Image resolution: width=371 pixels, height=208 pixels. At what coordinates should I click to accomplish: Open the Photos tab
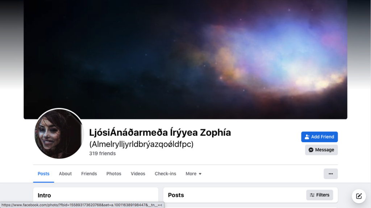pyautogui.click(x=114, y=174)
